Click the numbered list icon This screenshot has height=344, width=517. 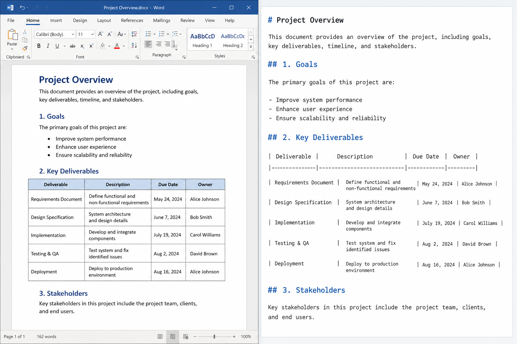[162, 34]
